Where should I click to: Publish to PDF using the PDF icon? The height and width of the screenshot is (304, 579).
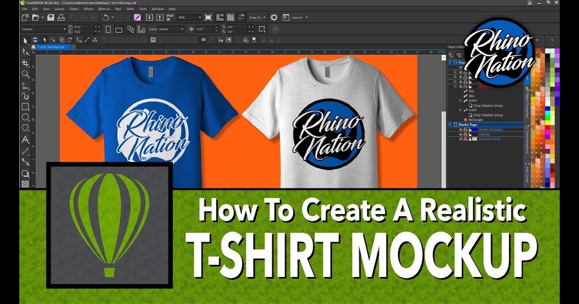(x=170, y=17)
